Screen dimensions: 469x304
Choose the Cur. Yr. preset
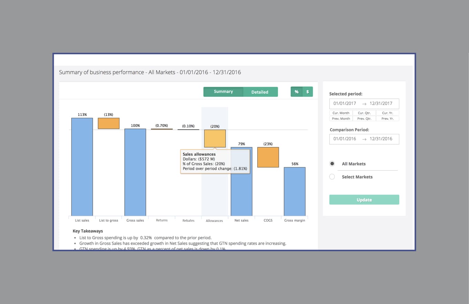(387, 113)
